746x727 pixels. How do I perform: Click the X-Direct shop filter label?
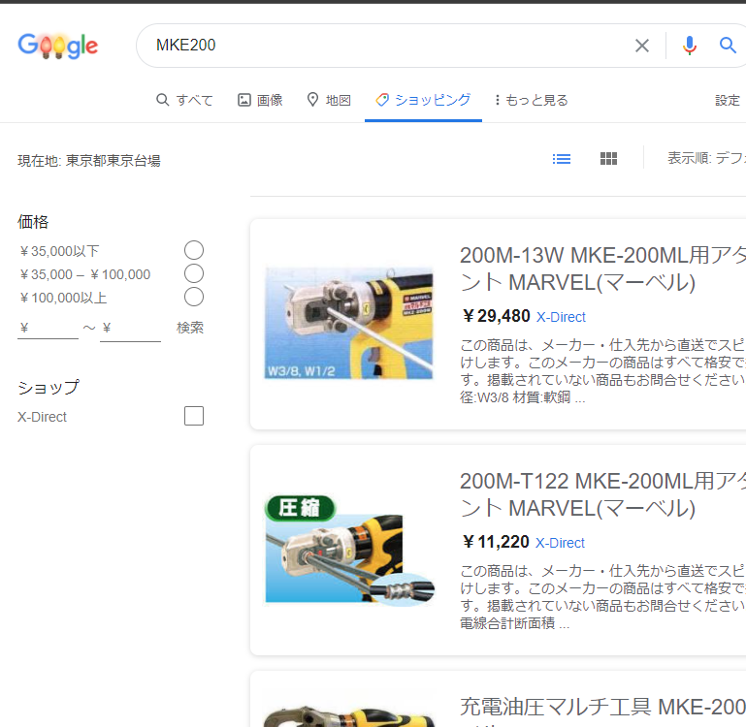[42, 417]
